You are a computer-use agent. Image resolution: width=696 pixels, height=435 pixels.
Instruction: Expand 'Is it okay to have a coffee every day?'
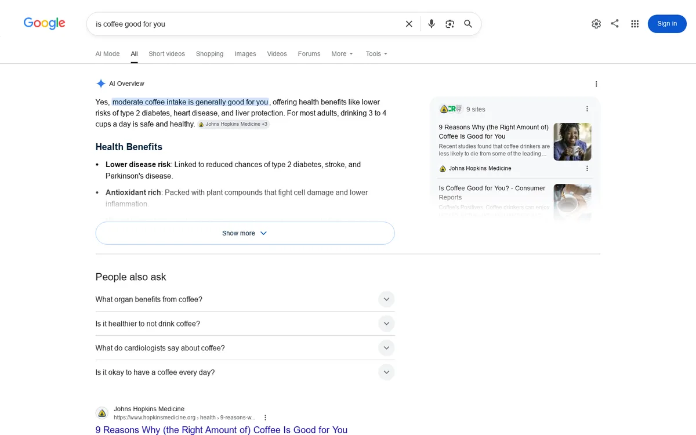point(245,372)
